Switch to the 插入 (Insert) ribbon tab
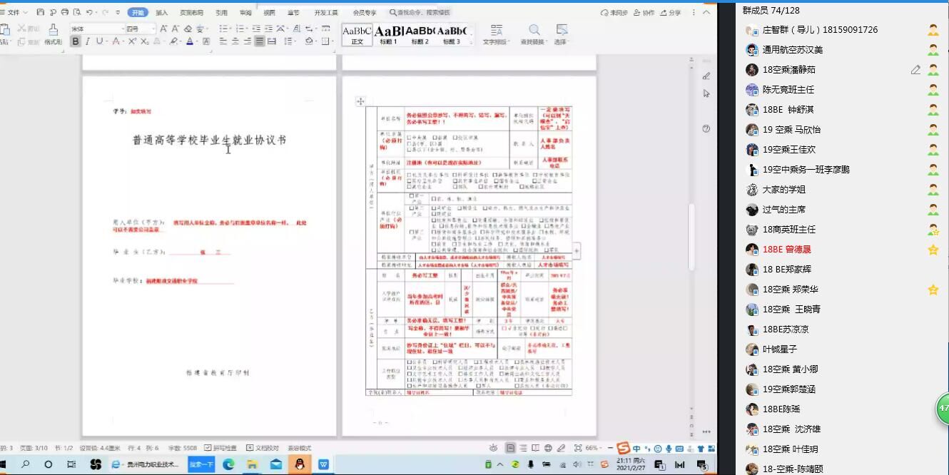949x475 pixels. 162,13
